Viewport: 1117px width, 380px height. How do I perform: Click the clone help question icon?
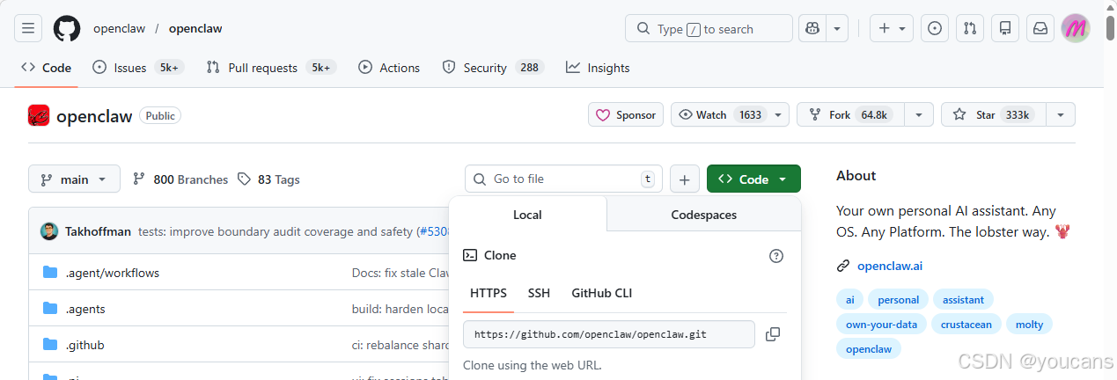[775, 256]
